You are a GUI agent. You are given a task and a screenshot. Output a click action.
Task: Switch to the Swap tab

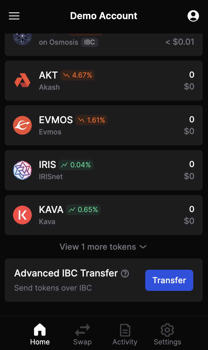[x=82, y=334]
